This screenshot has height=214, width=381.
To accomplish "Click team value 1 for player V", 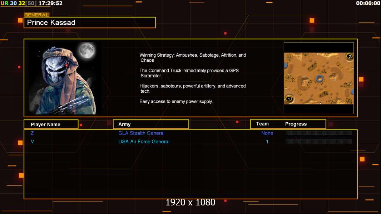I will pyautogui.click(x=267, y=142).
